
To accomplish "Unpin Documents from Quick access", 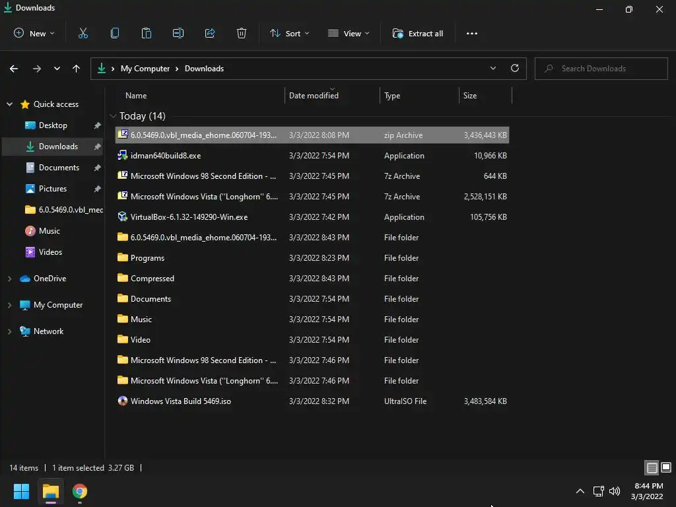I will pos(98,168).
